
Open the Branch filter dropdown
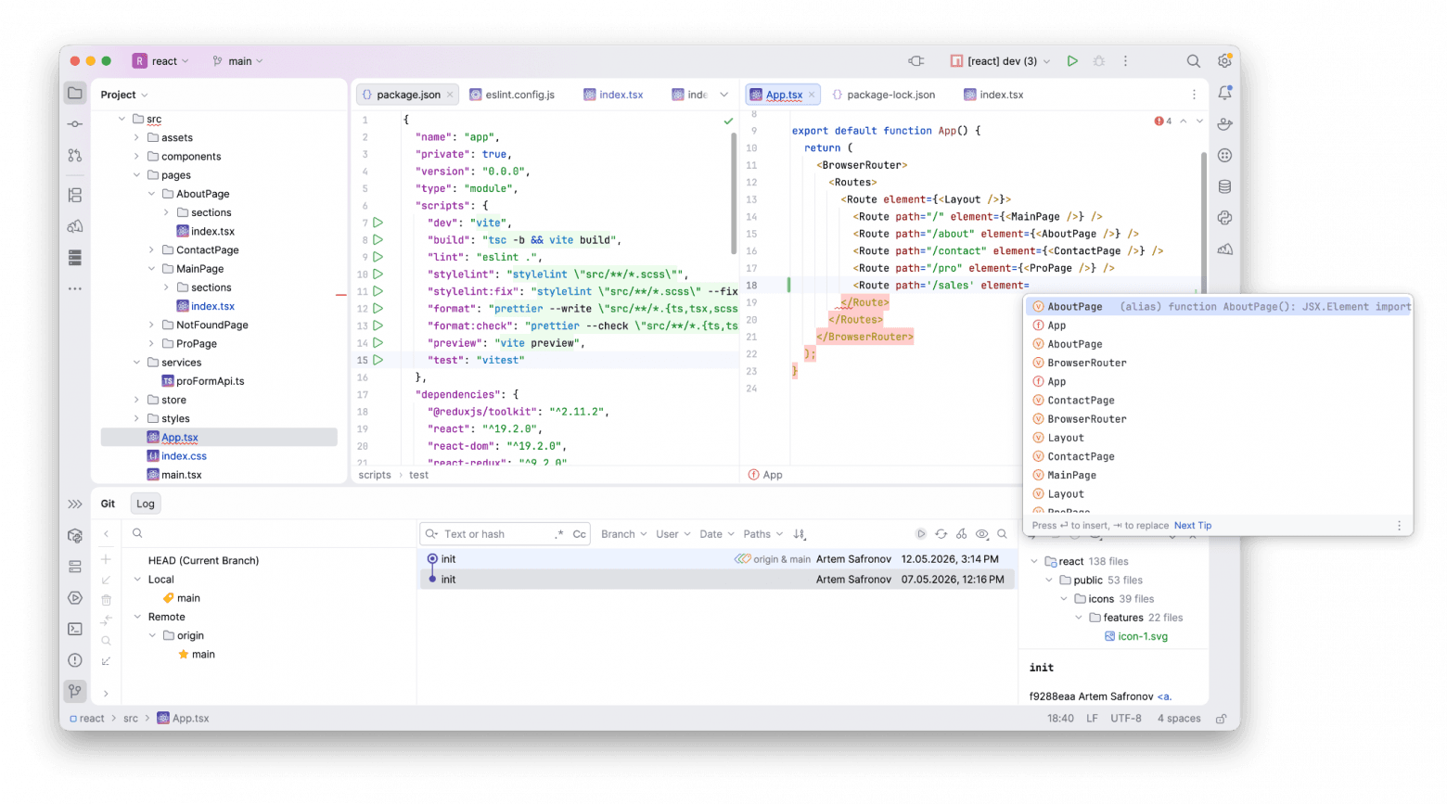tap(624, 534)
